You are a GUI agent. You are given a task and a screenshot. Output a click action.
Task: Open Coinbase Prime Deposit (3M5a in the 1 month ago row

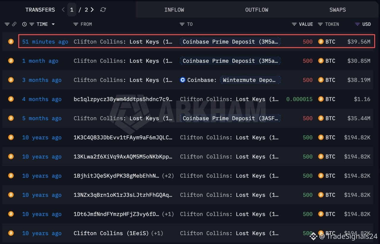pos(230,61)
